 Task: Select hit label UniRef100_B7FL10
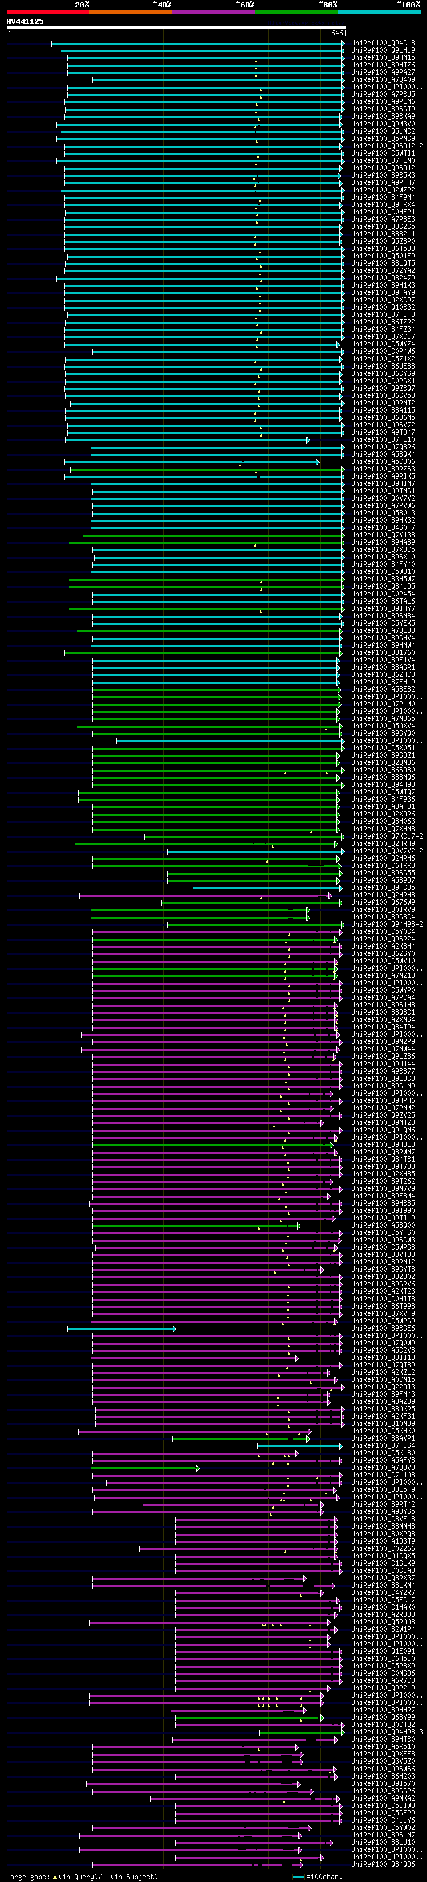click(x=383, y=440)
